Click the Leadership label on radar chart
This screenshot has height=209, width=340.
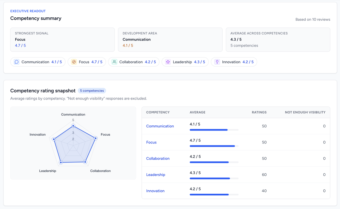point(48,171)
